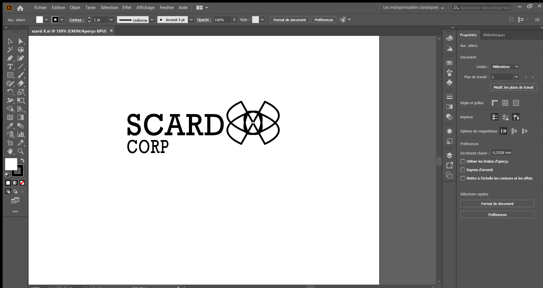Pick the Magic Wand tool
This screenshot has width=543, height=288.
tap(10, 50)
